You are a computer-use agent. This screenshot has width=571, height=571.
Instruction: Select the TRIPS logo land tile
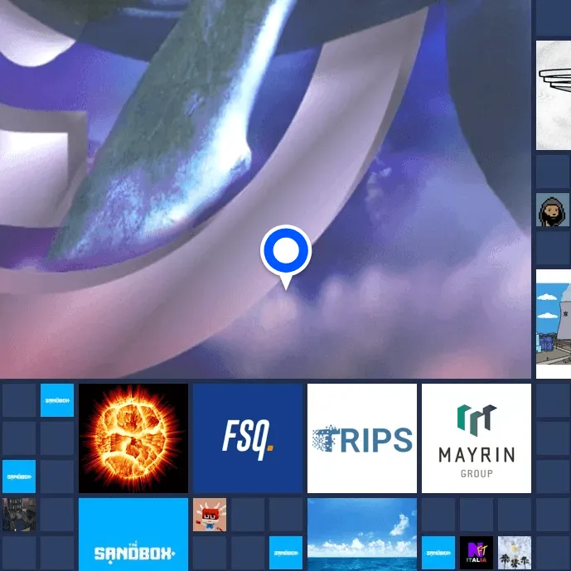click(362, 438)
